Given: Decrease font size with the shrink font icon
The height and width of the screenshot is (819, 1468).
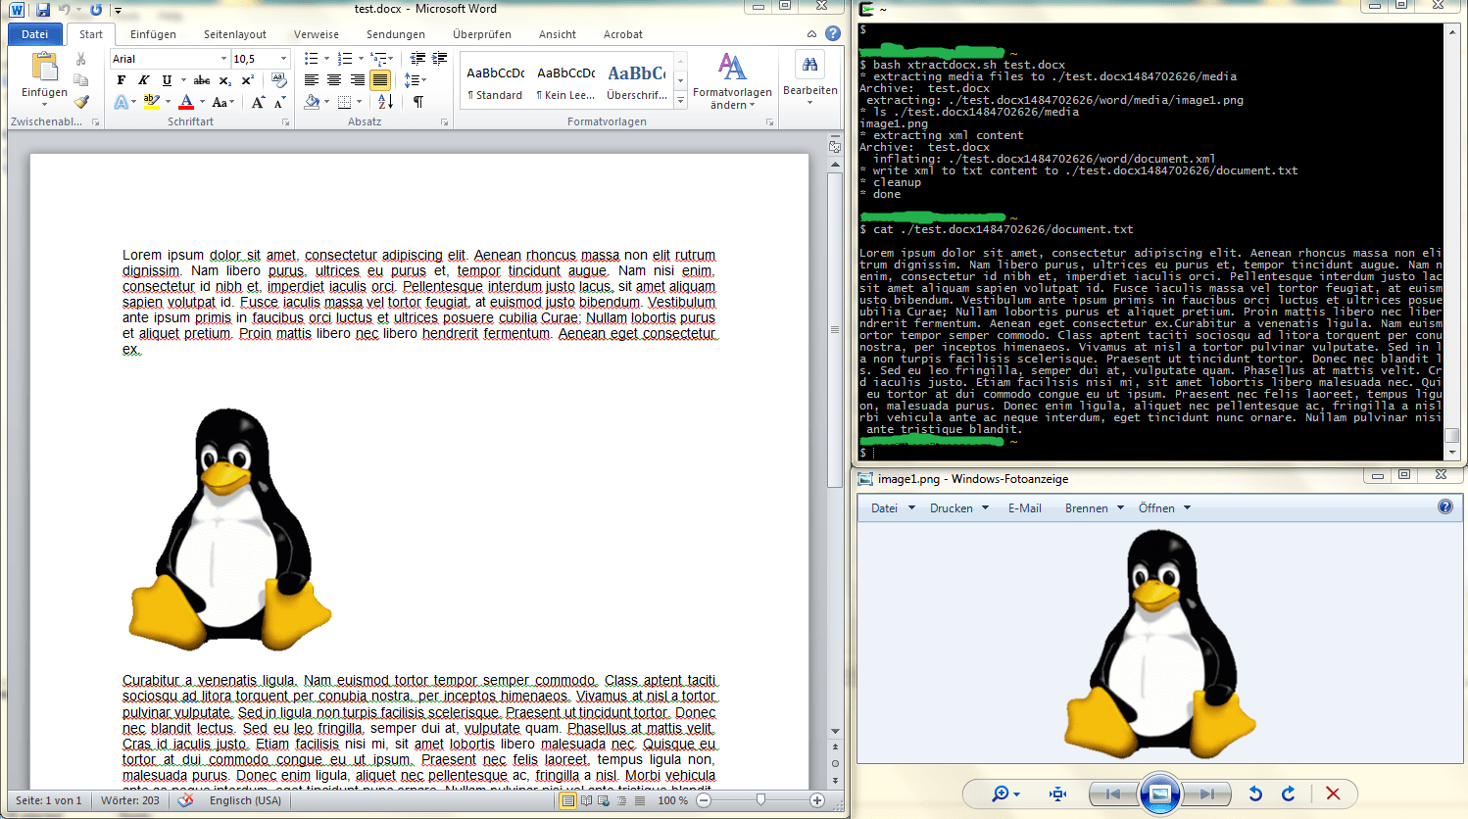Looking at the screenshot, I should click(x=279, y=102).
